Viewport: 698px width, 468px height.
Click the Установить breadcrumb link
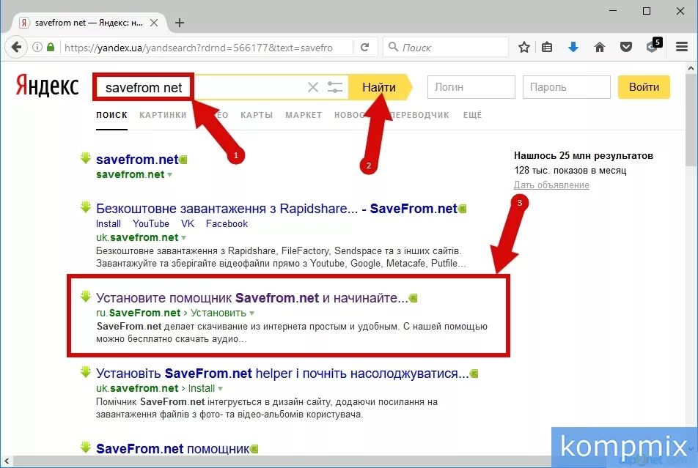218,313
